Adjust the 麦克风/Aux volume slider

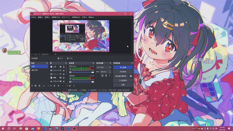tap(83, 72)
